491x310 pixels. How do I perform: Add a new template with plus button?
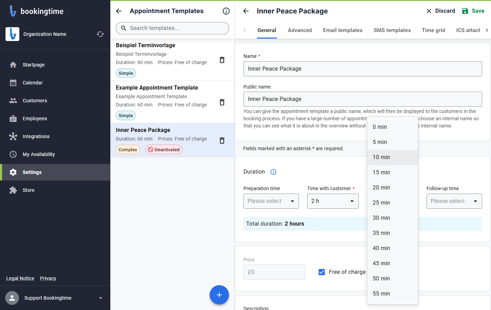click(219, 295)
